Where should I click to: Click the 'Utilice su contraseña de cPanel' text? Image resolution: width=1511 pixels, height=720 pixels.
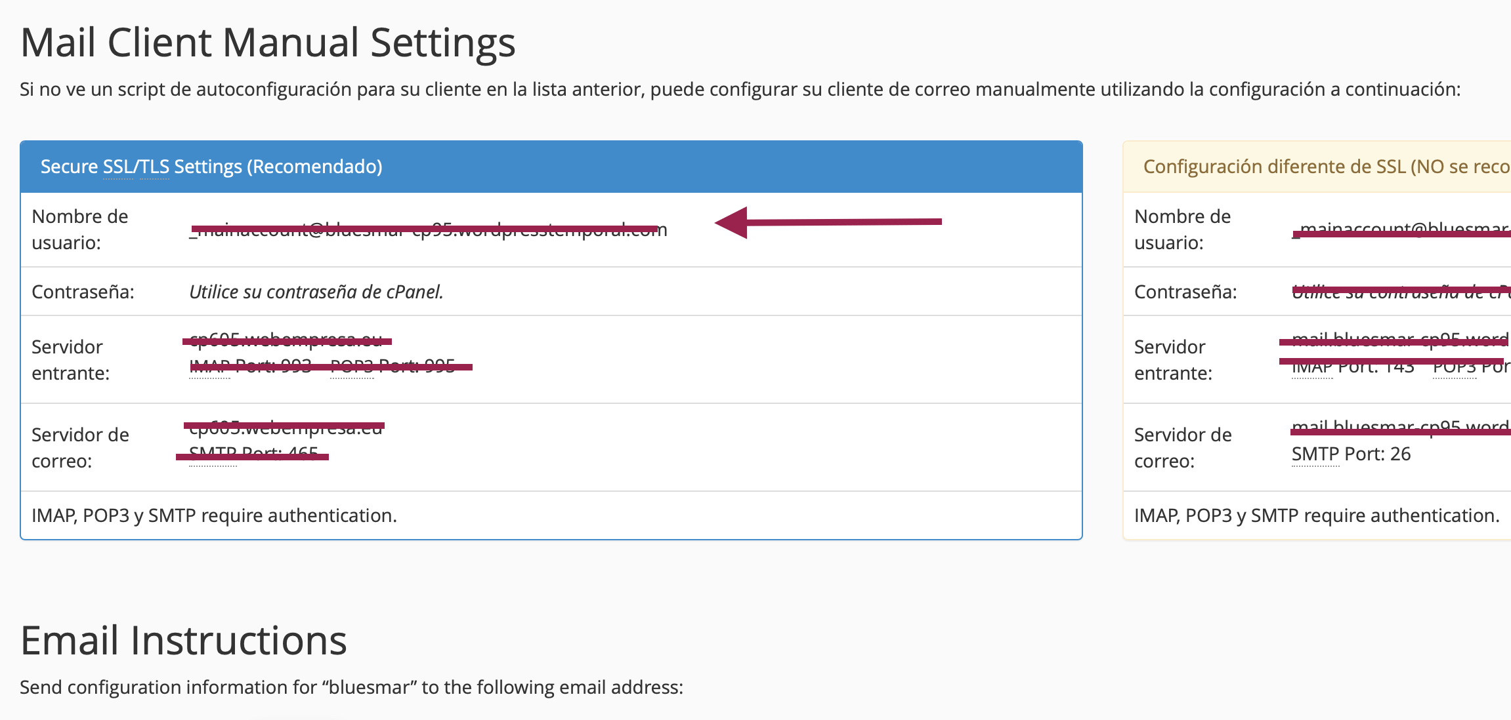point(316,292)
